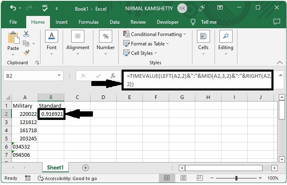
Task: Click the Undo arrow icon
Action: 13,8
